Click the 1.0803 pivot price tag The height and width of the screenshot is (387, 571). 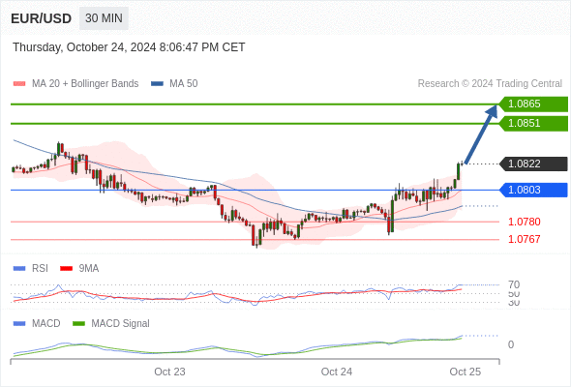533,190
